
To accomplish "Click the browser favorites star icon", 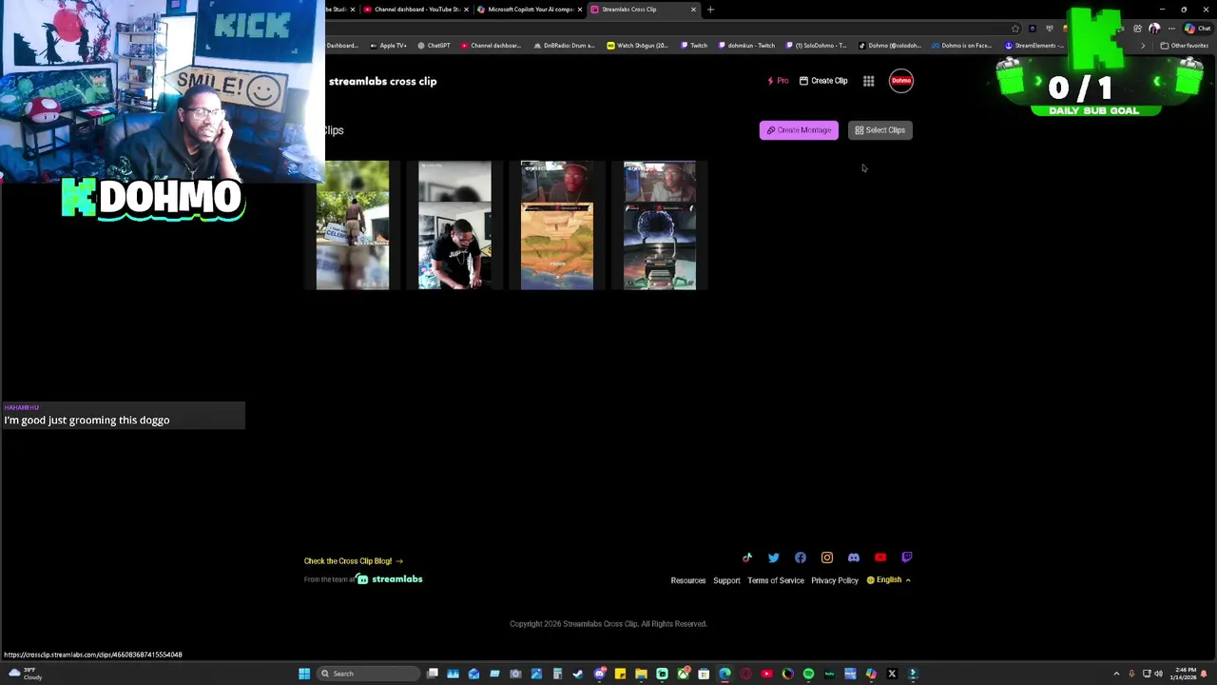I will click(1015, 29).
